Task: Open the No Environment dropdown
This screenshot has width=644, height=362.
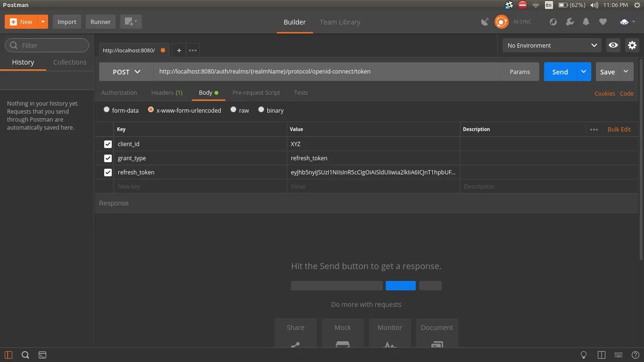Action: [x=552, y=45]
